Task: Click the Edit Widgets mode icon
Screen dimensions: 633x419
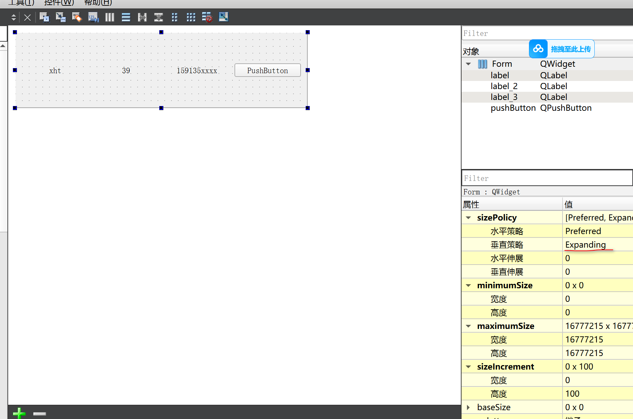Action: point(44,17)
